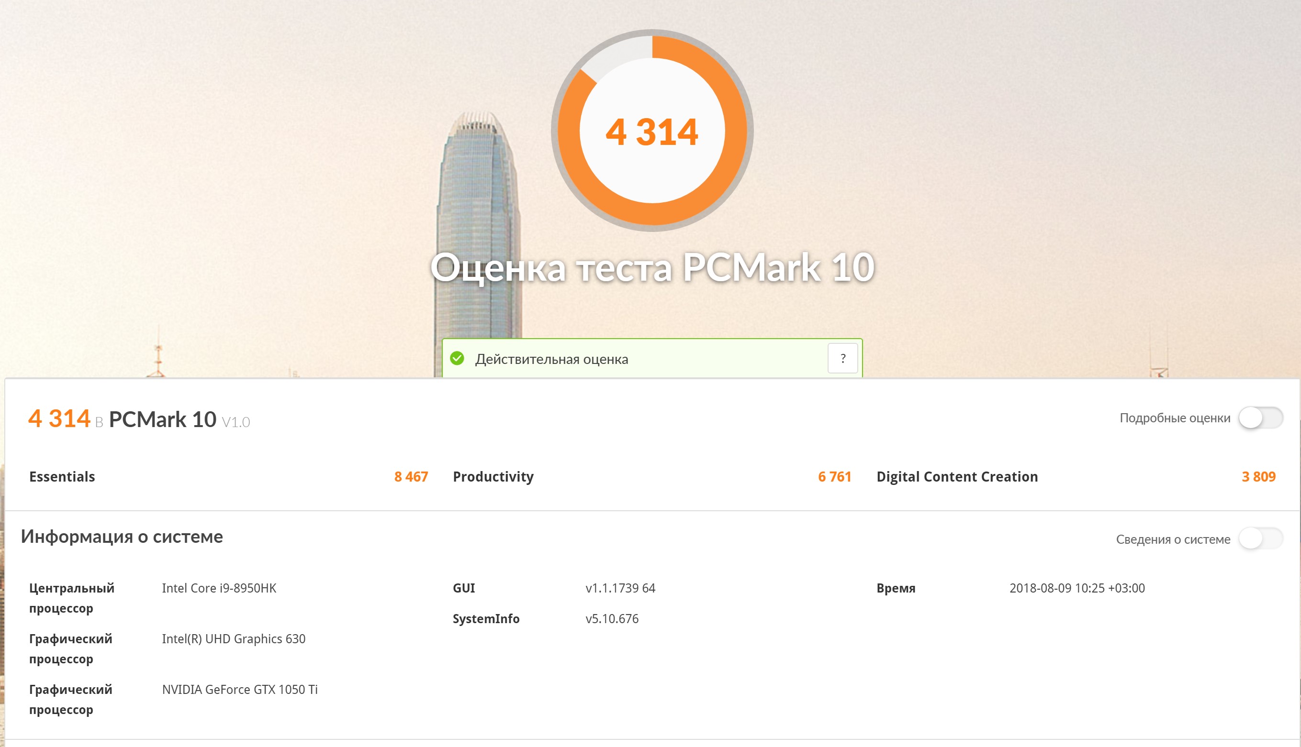This screenshot has width=1301, height=747.
Task: Click the Essentials score label
Action: pos(62,477)
